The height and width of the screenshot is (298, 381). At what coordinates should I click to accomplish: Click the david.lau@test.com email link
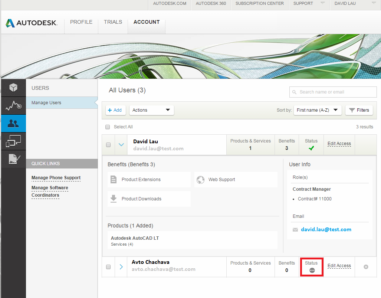pos(326,229)
